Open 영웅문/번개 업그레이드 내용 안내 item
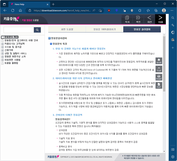Viewport: 177px width, 161px height. [21, 40]
